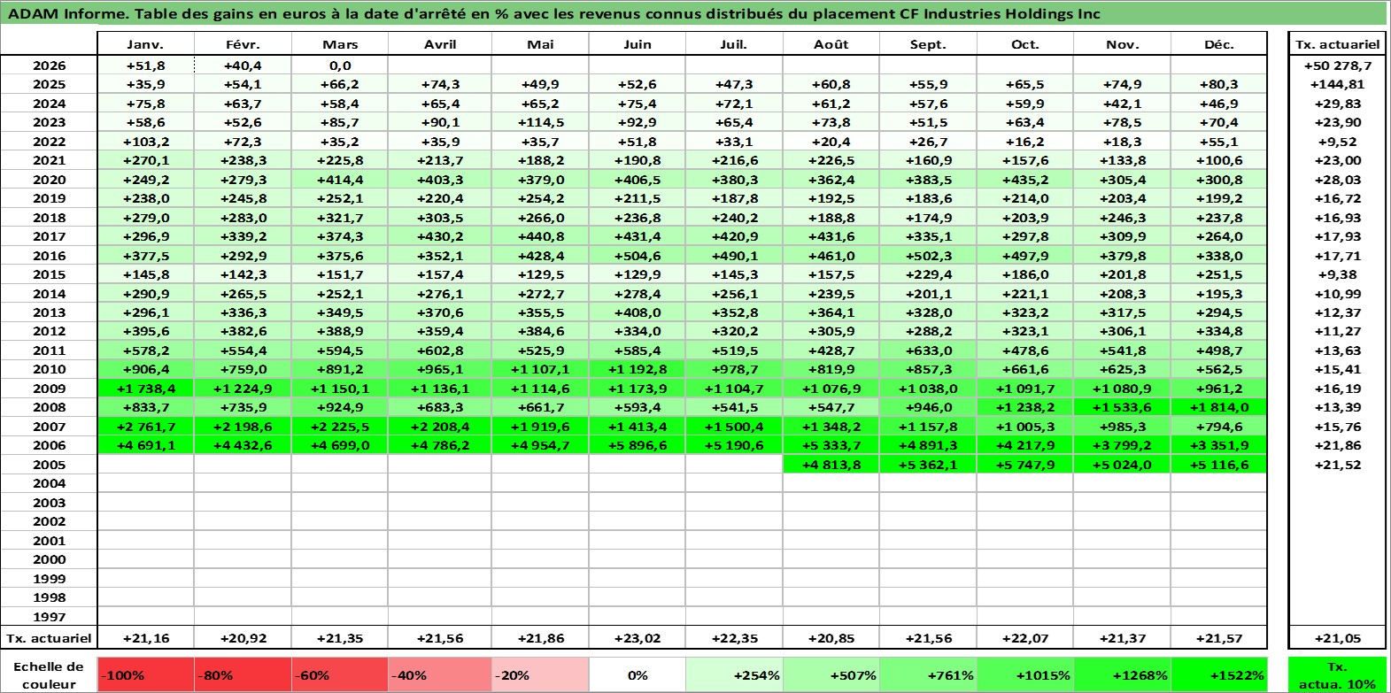
Task: Click the +435,2 cell for October 2020
Action: click(x=1025, y=180)
